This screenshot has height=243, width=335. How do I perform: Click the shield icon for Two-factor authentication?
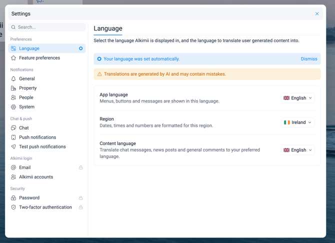pos(13,207)
